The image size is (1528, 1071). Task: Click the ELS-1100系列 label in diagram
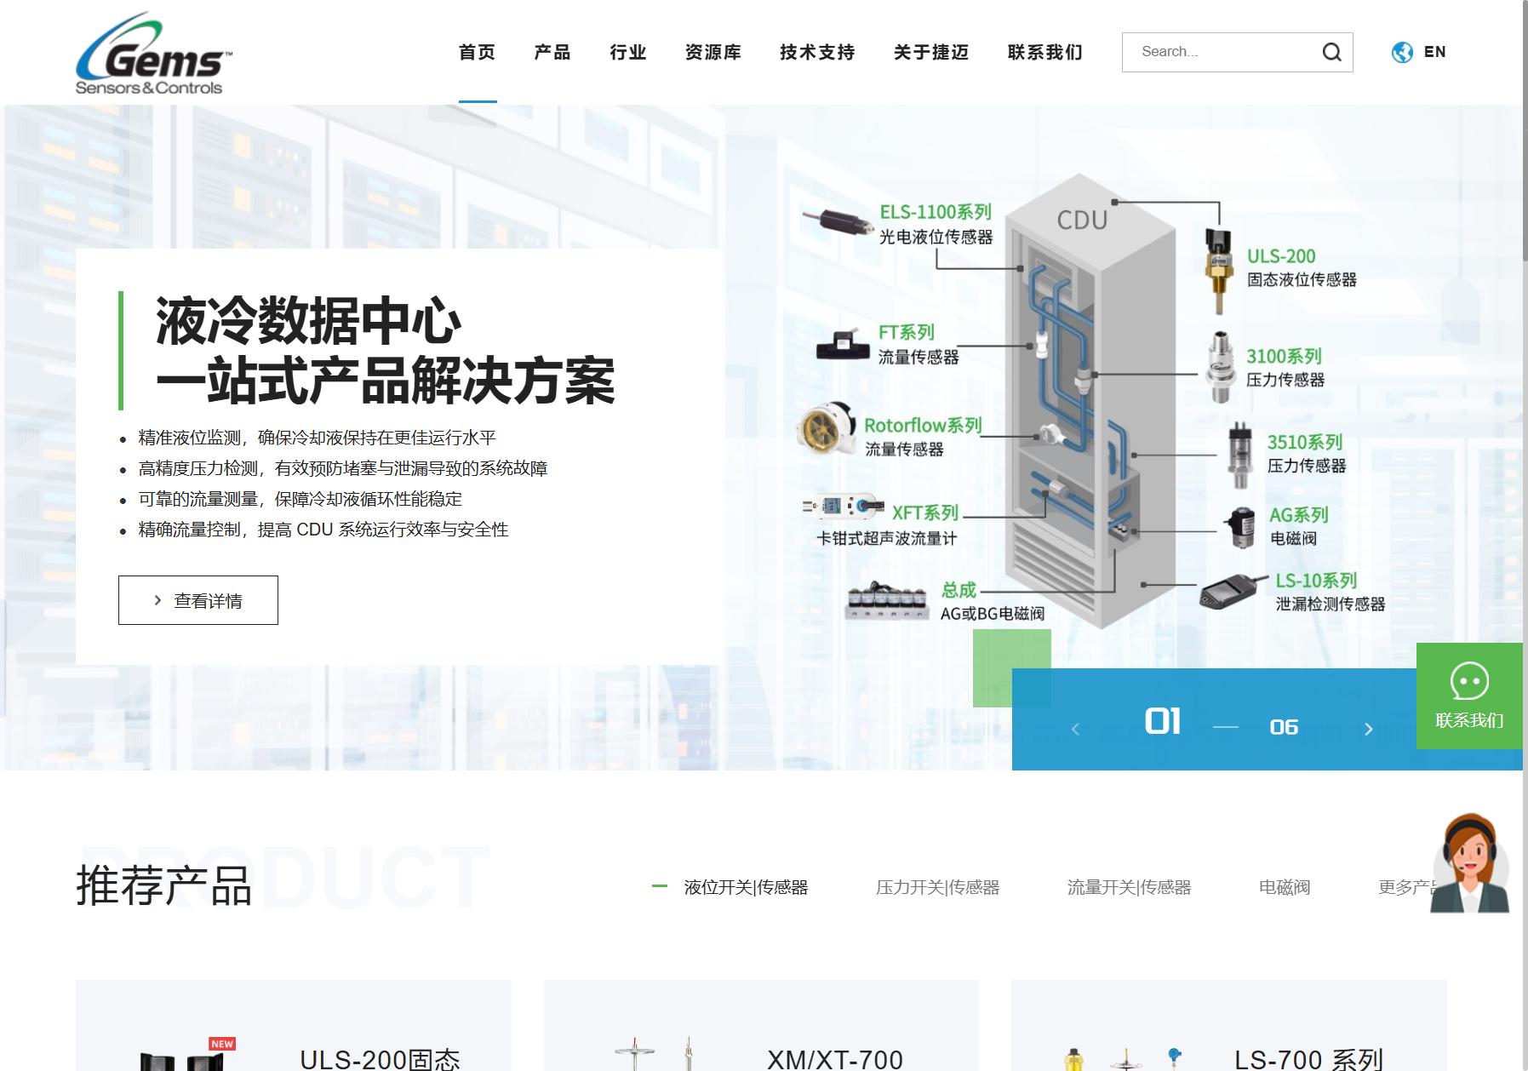[x=936, y=212]
